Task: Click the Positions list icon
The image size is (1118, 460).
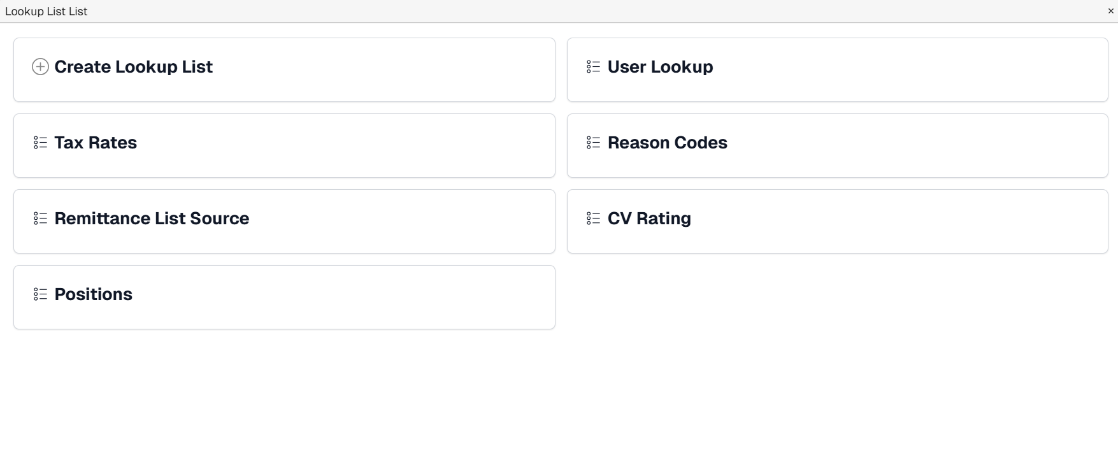Action: pyautogui.click(x=39, y=294)
